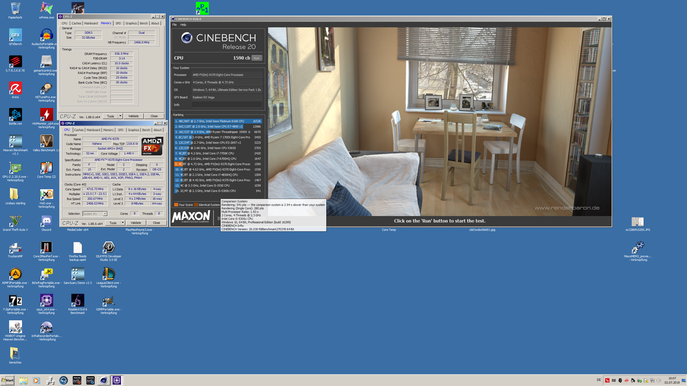Open the Socket #1 selection combo box
The image size is (687, 386).
[x=95, y=214]
